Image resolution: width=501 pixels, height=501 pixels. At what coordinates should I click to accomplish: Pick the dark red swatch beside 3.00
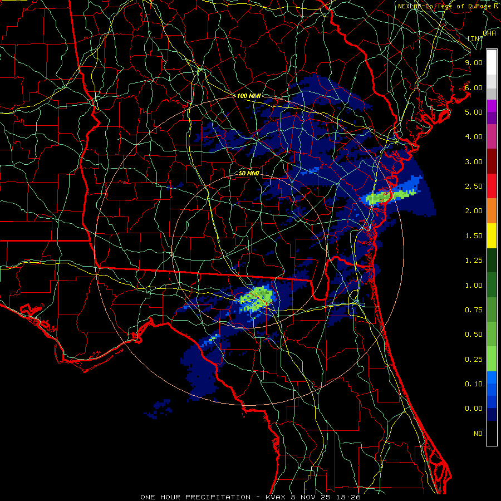point(492,161)
